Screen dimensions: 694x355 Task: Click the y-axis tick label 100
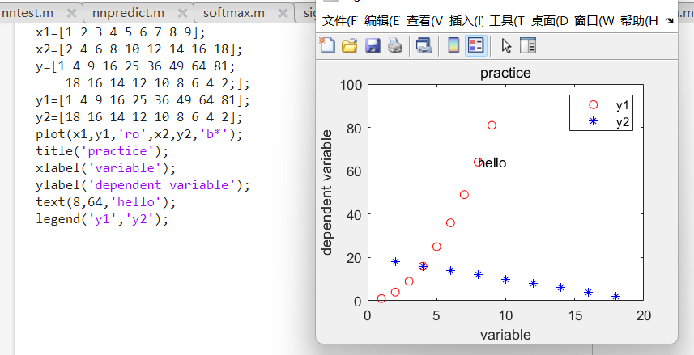click(x=351, y=84)
